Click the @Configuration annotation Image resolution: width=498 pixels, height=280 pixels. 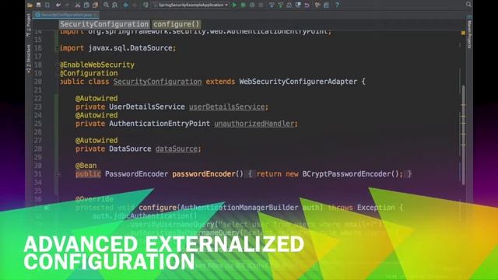(x=89, y=73)
